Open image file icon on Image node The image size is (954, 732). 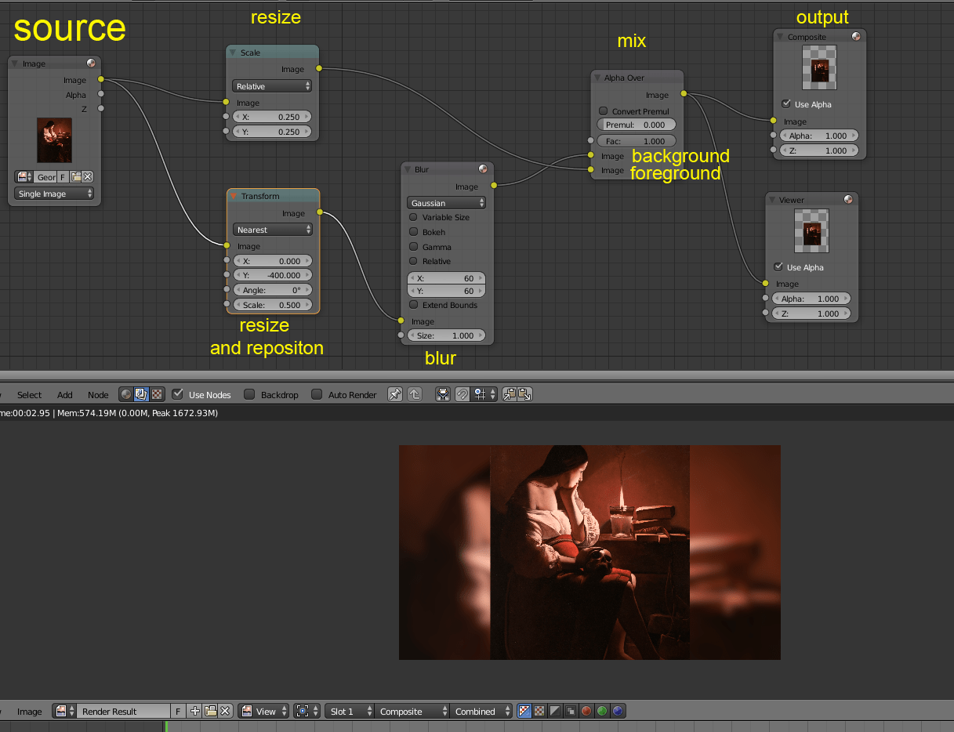(x=76, y=177)
